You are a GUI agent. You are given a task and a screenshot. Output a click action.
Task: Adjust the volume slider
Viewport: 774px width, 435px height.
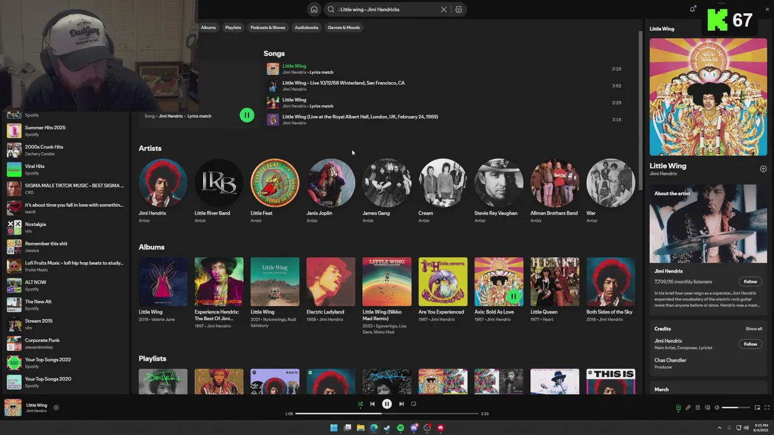[736, 408]
